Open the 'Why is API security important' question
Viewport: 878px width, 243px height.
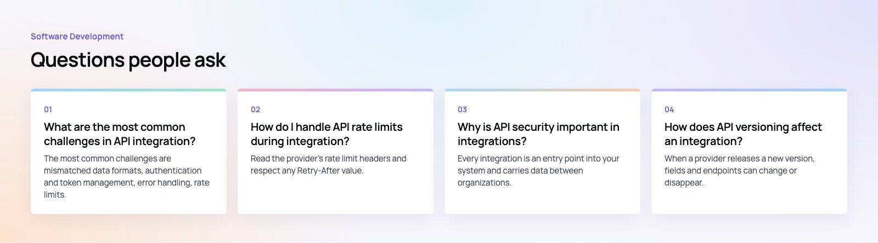[538, 134]
